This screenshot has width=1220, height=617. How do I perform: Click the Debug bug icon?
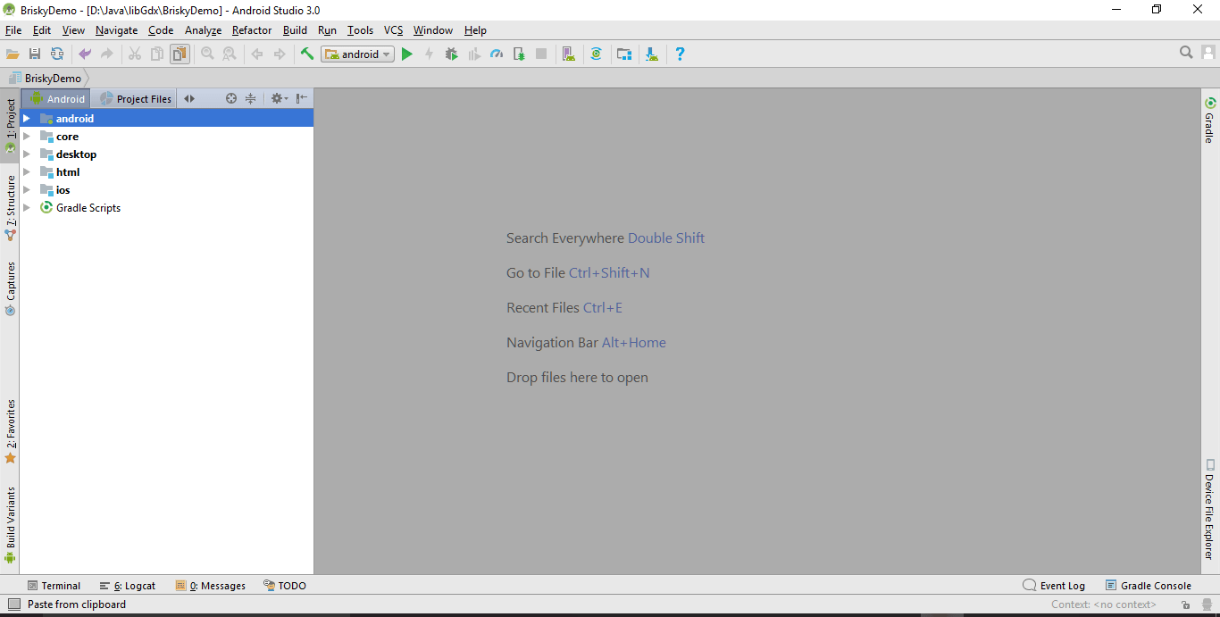[x=451, y=54]
